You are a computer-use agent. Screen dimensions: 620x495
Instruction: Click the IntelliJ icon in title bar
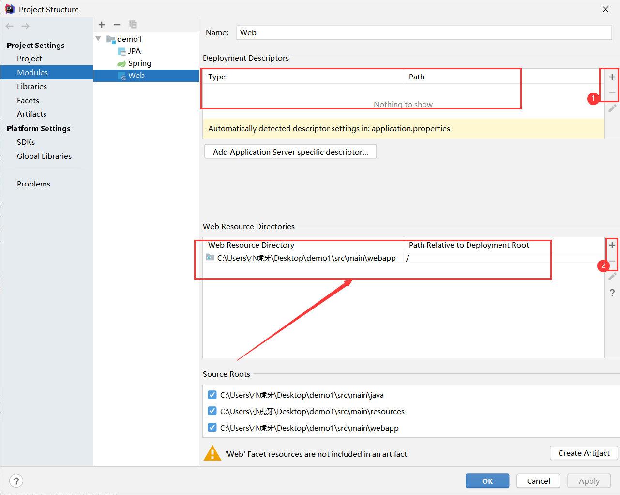[10, 9]
